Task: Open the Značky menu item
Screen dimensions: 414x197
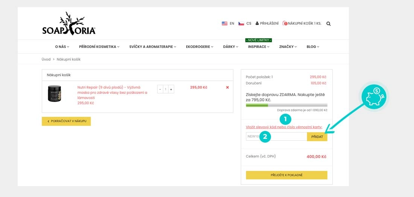Action: tap(288, 47)
